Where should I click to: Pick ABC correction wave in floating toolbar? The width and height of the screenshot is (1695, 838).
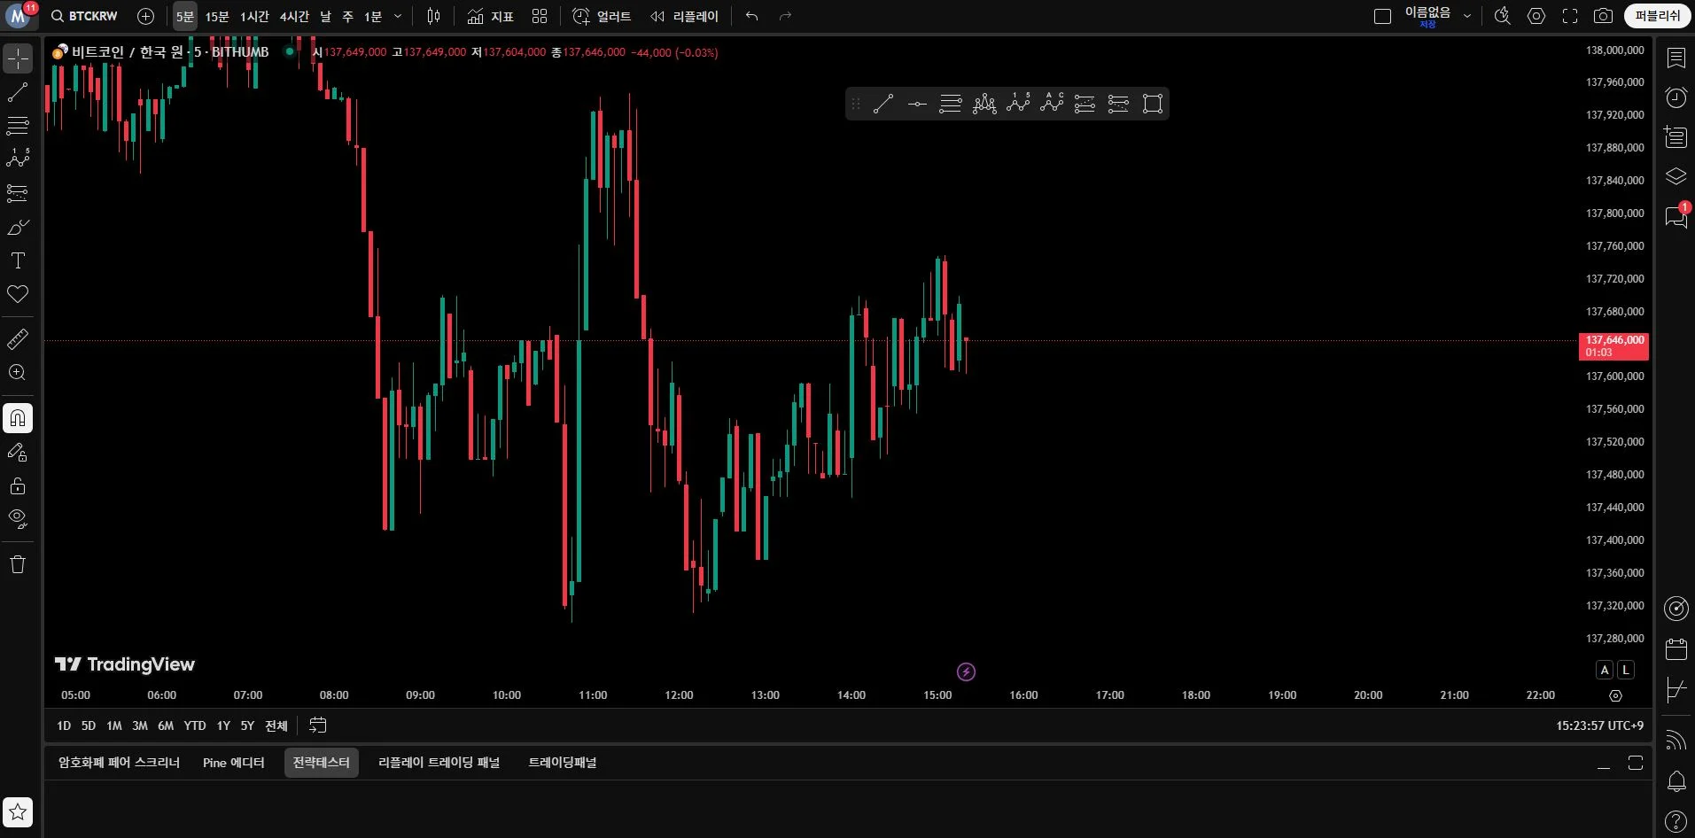[x=1052, y=104]
